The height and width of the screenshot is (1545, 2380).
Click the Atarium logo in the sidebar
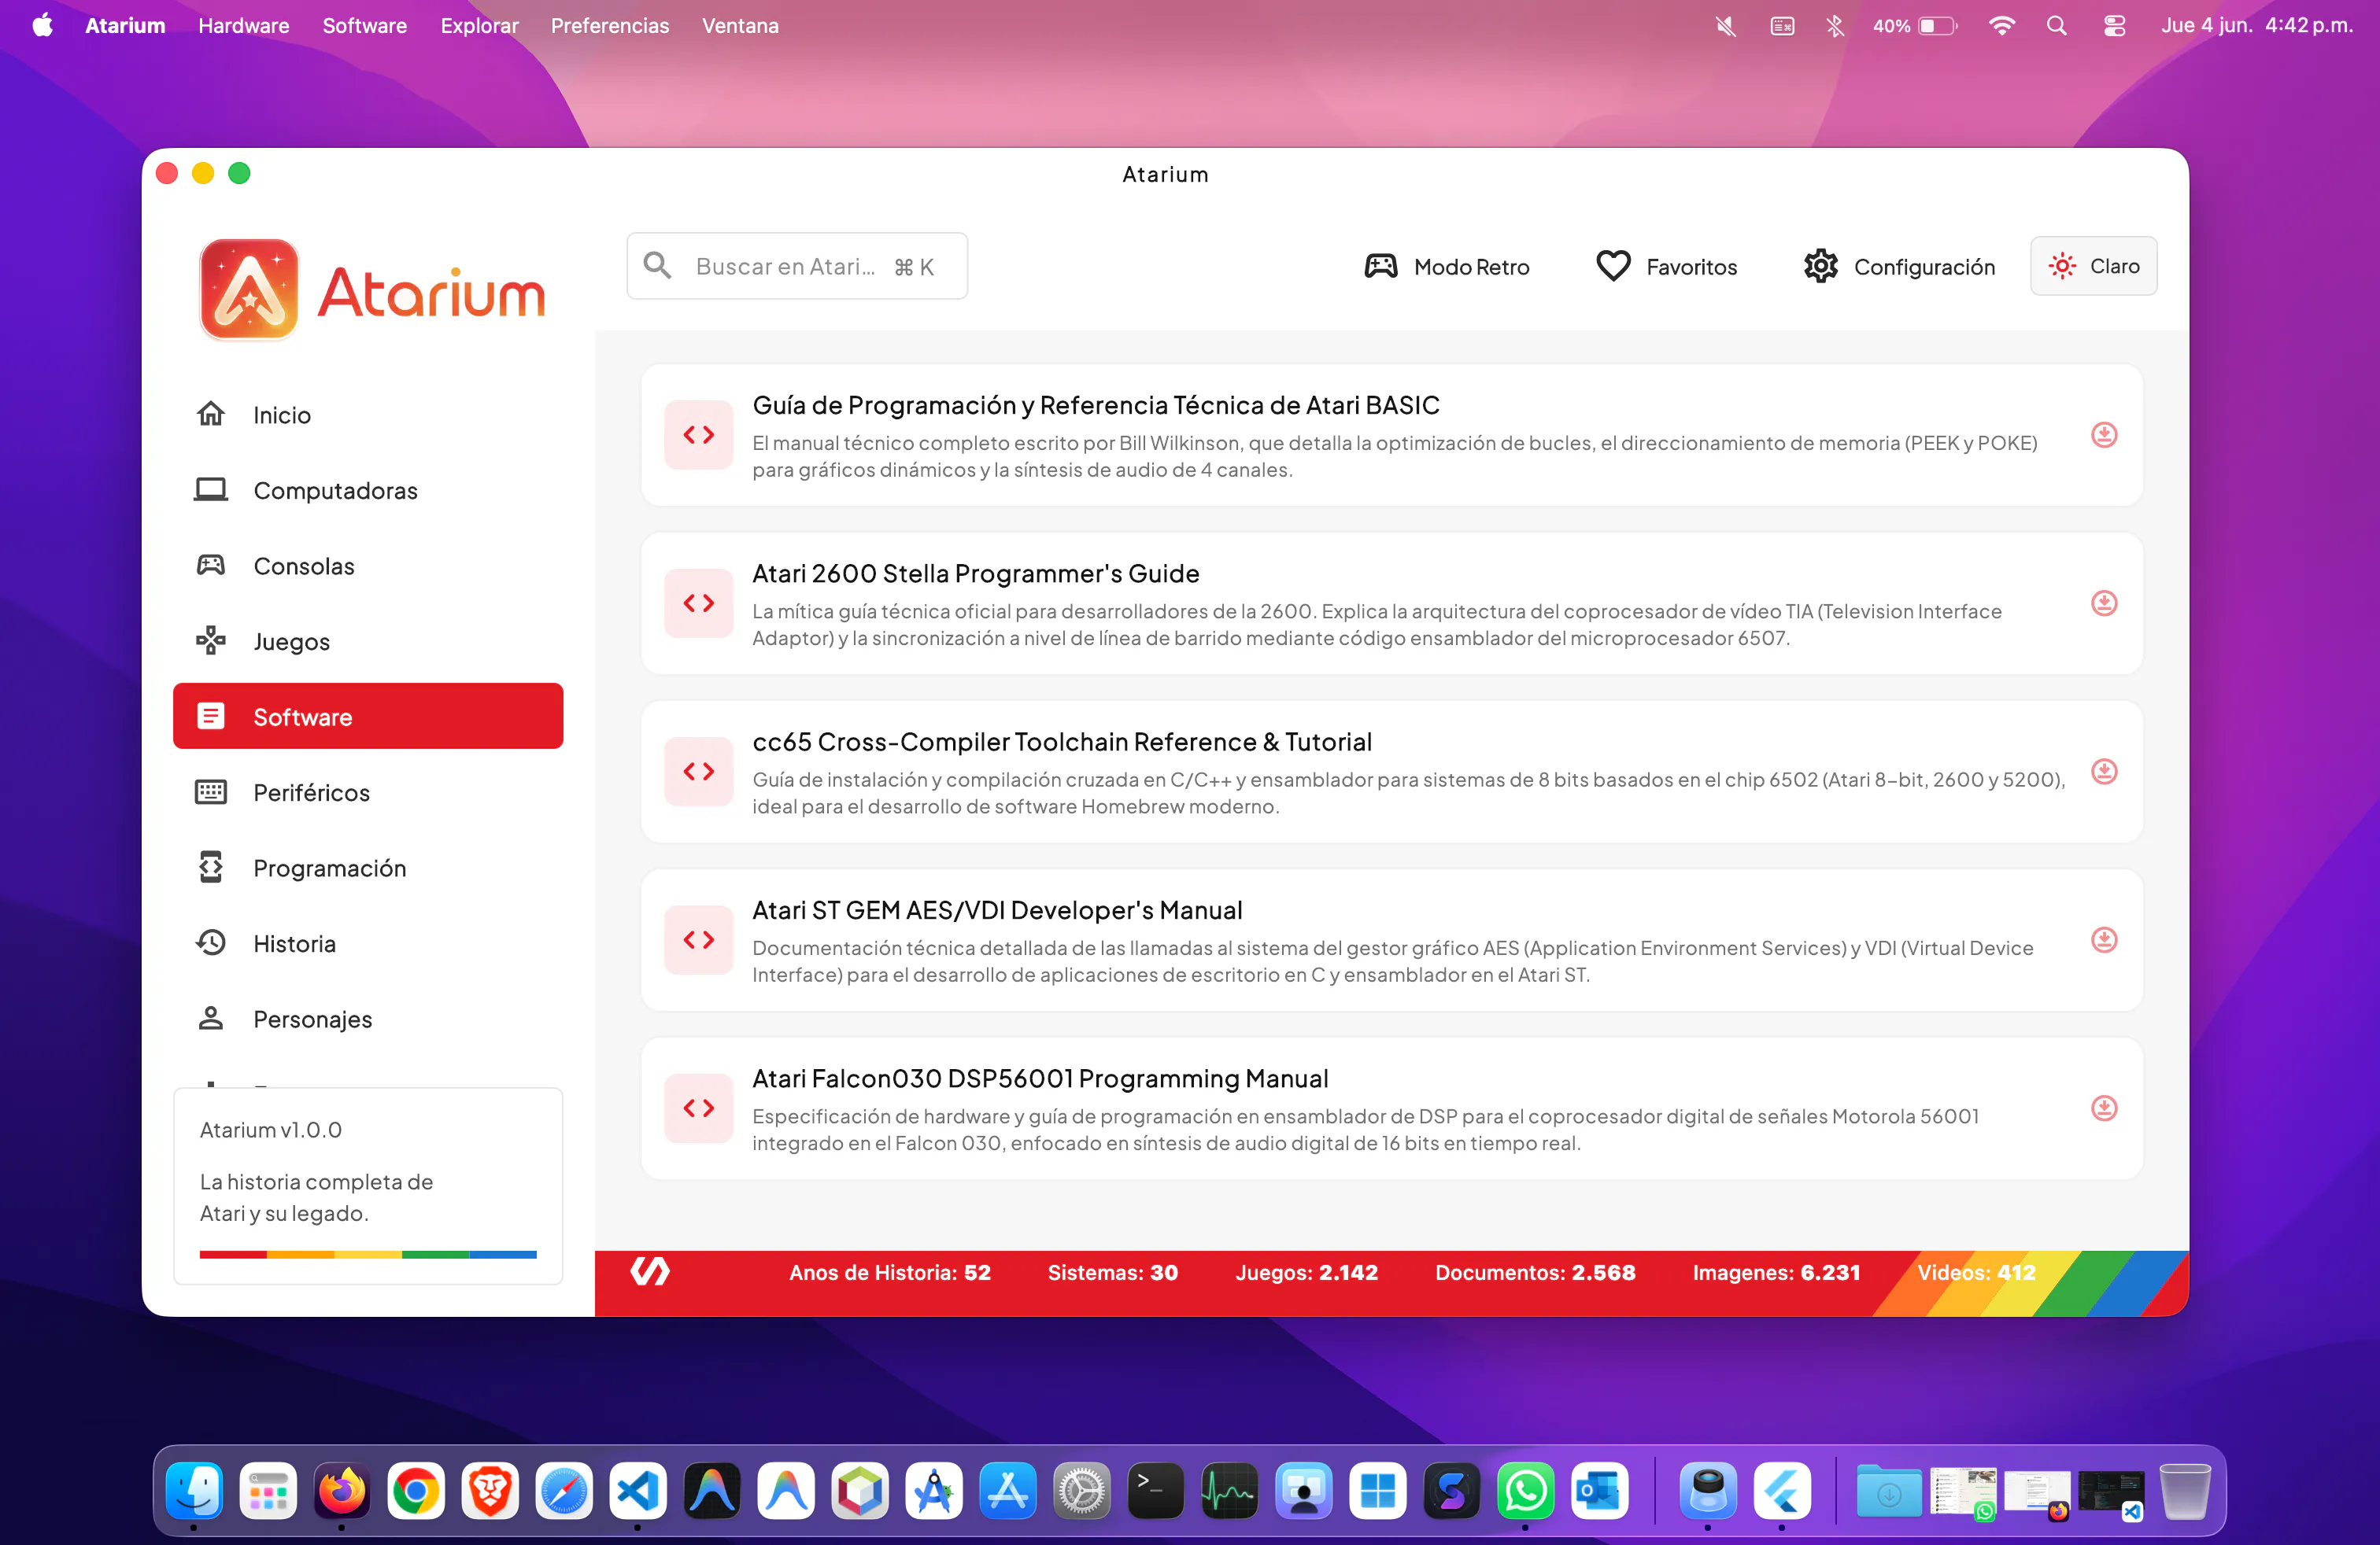click(372, 289)
